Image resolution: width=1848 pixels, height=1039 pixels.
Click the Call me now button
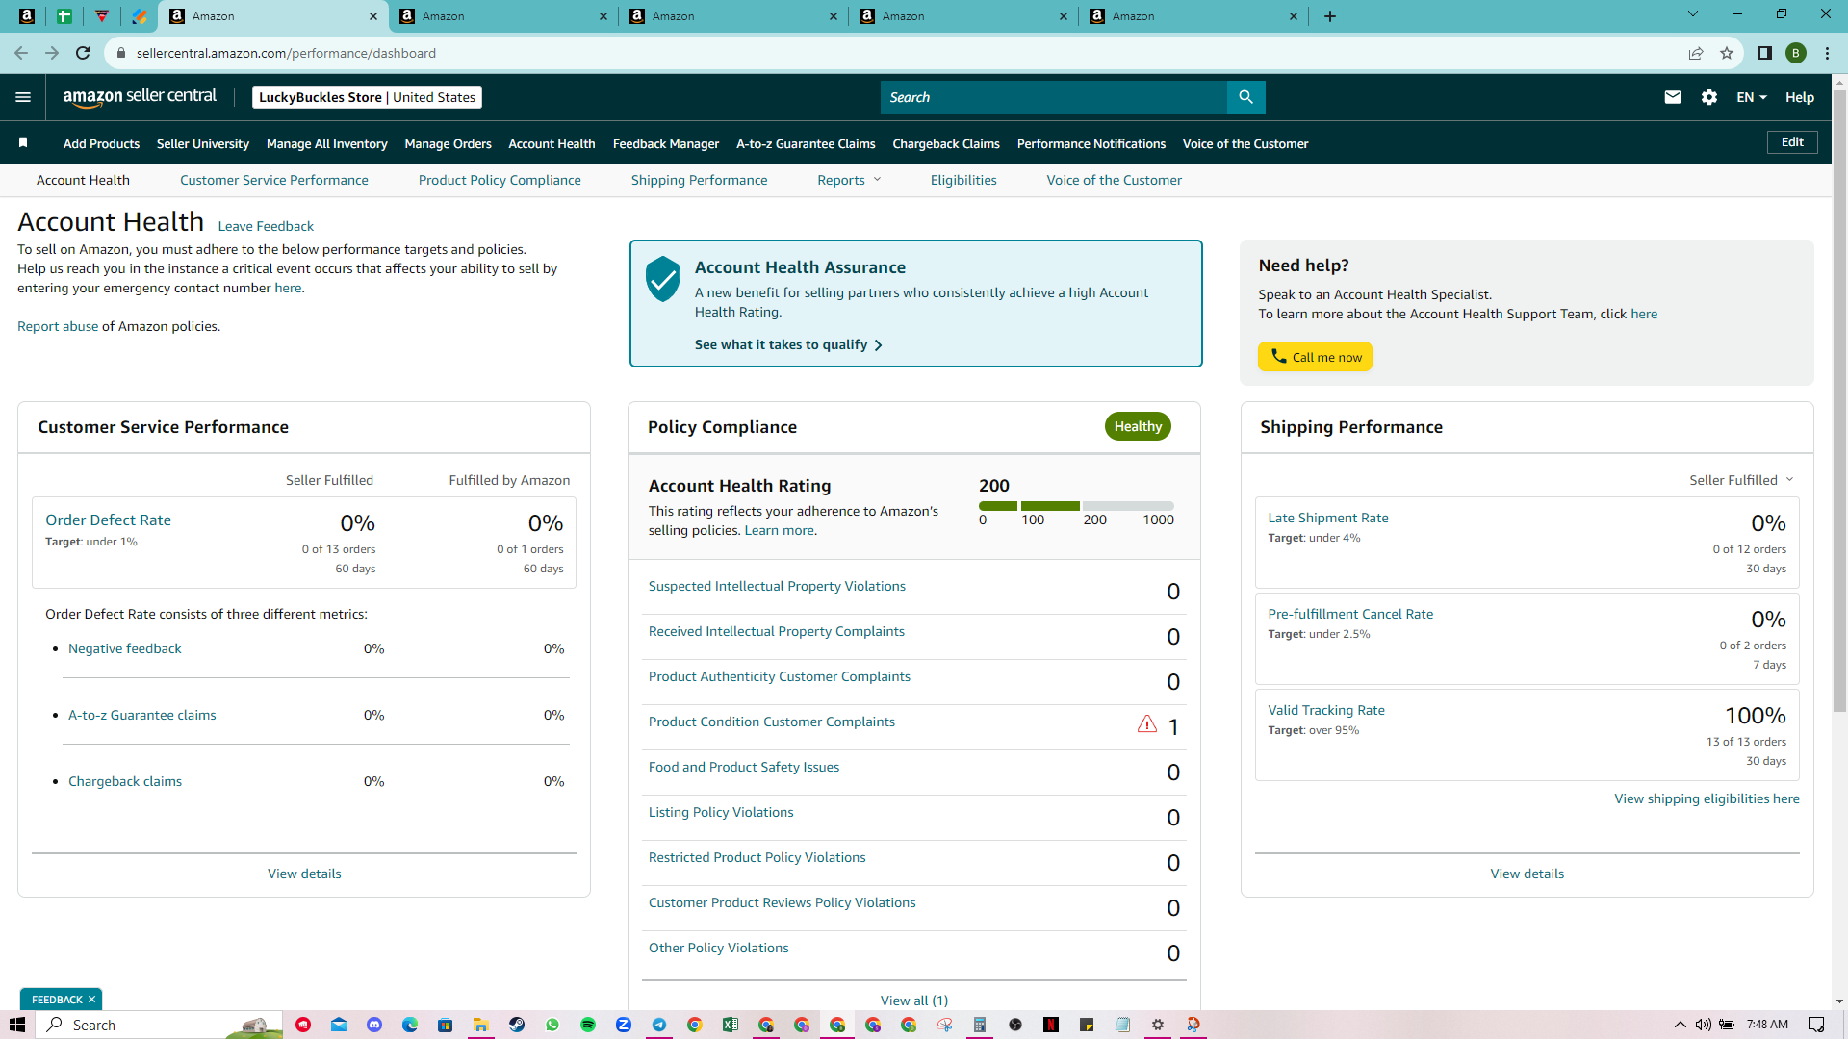1315,357
